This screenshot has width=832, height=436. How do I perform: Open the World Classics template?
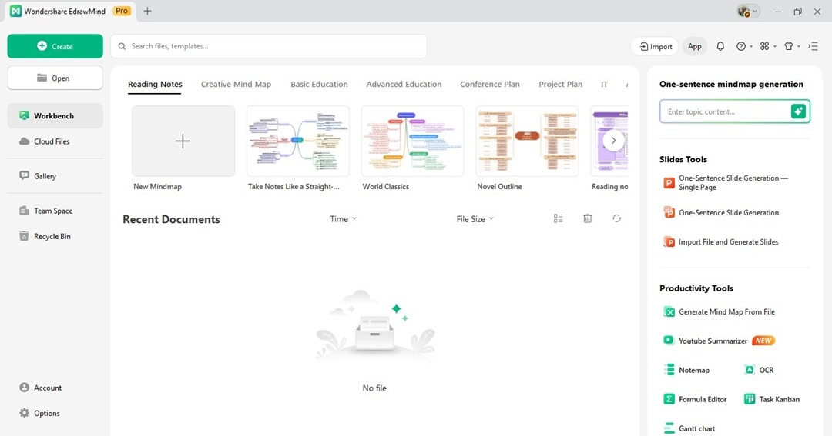(413, 141)
